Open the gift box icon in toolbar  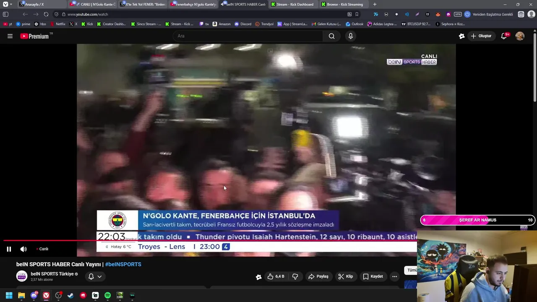click(x=521, y=14)
